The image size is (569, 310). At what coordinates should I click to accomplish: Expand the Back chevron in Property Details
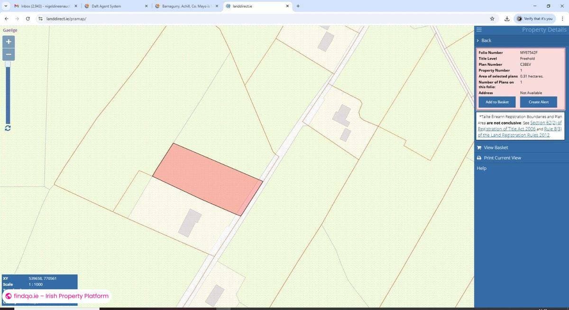coord(477,40)
